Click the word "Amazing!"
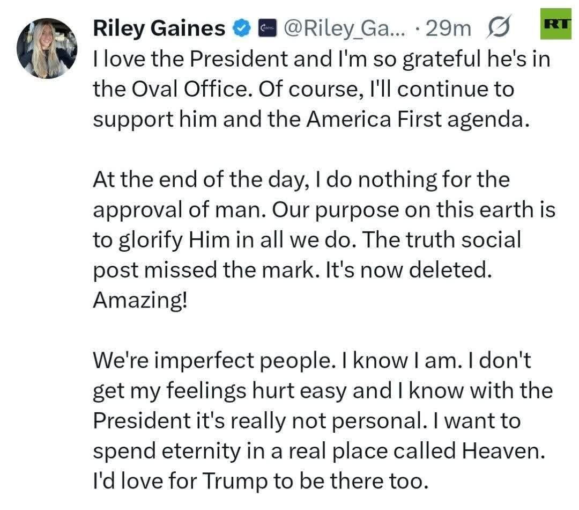 pos(140,300)
